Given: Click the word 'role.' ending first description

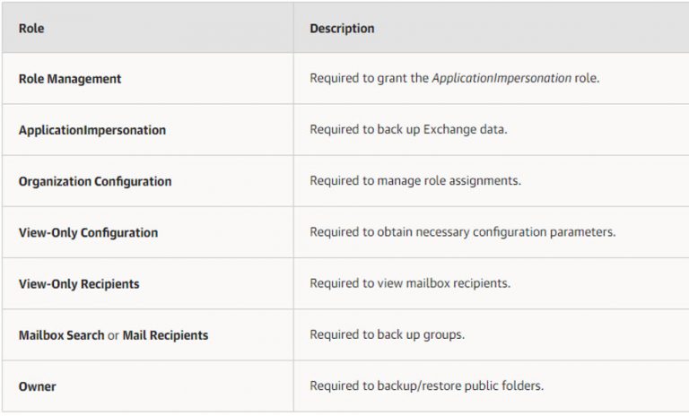Looking at the screenshot, I should click(587, 78).
